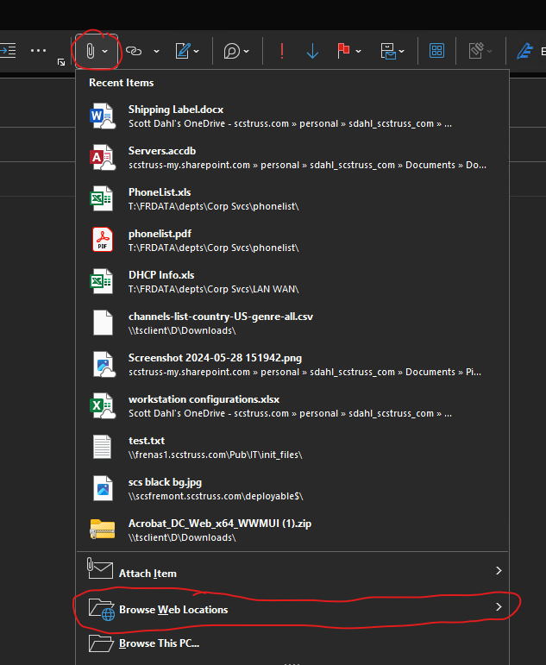Click the paragraph dialog launcher icon
Image resolution: width=546 pixels, height=665 pixels.
61,62
